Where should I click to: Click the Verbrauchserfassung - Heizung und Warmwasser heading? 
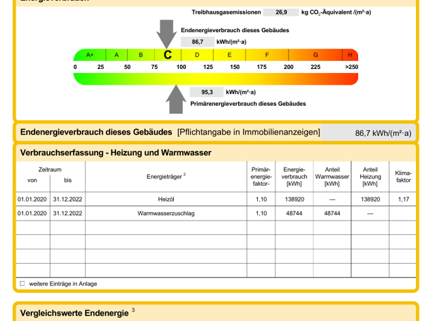point(116,153)
